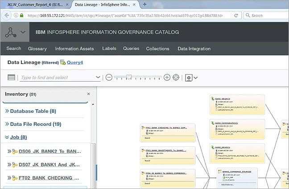Open the Data Integration menu
The width and height of the screenshot is (289, 189).
(194, 49)
